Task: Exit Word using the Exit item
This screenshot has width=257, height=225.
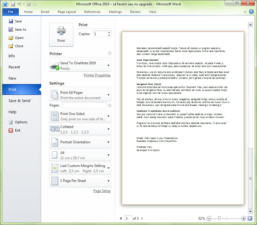Action: (14, 130)
